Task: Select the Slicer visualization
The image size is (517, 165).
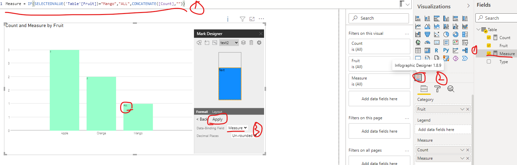Action: (465, 42)
